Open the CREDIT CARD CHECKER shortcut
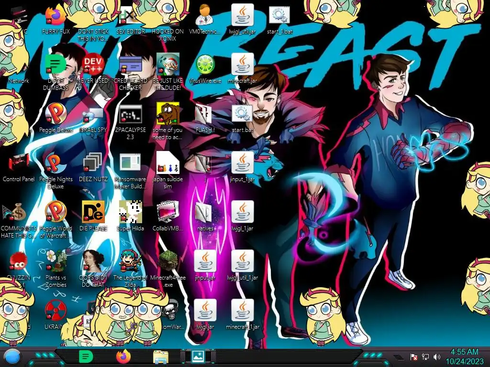Viewport: 490px width, 367px height. (x=130, y=65)
